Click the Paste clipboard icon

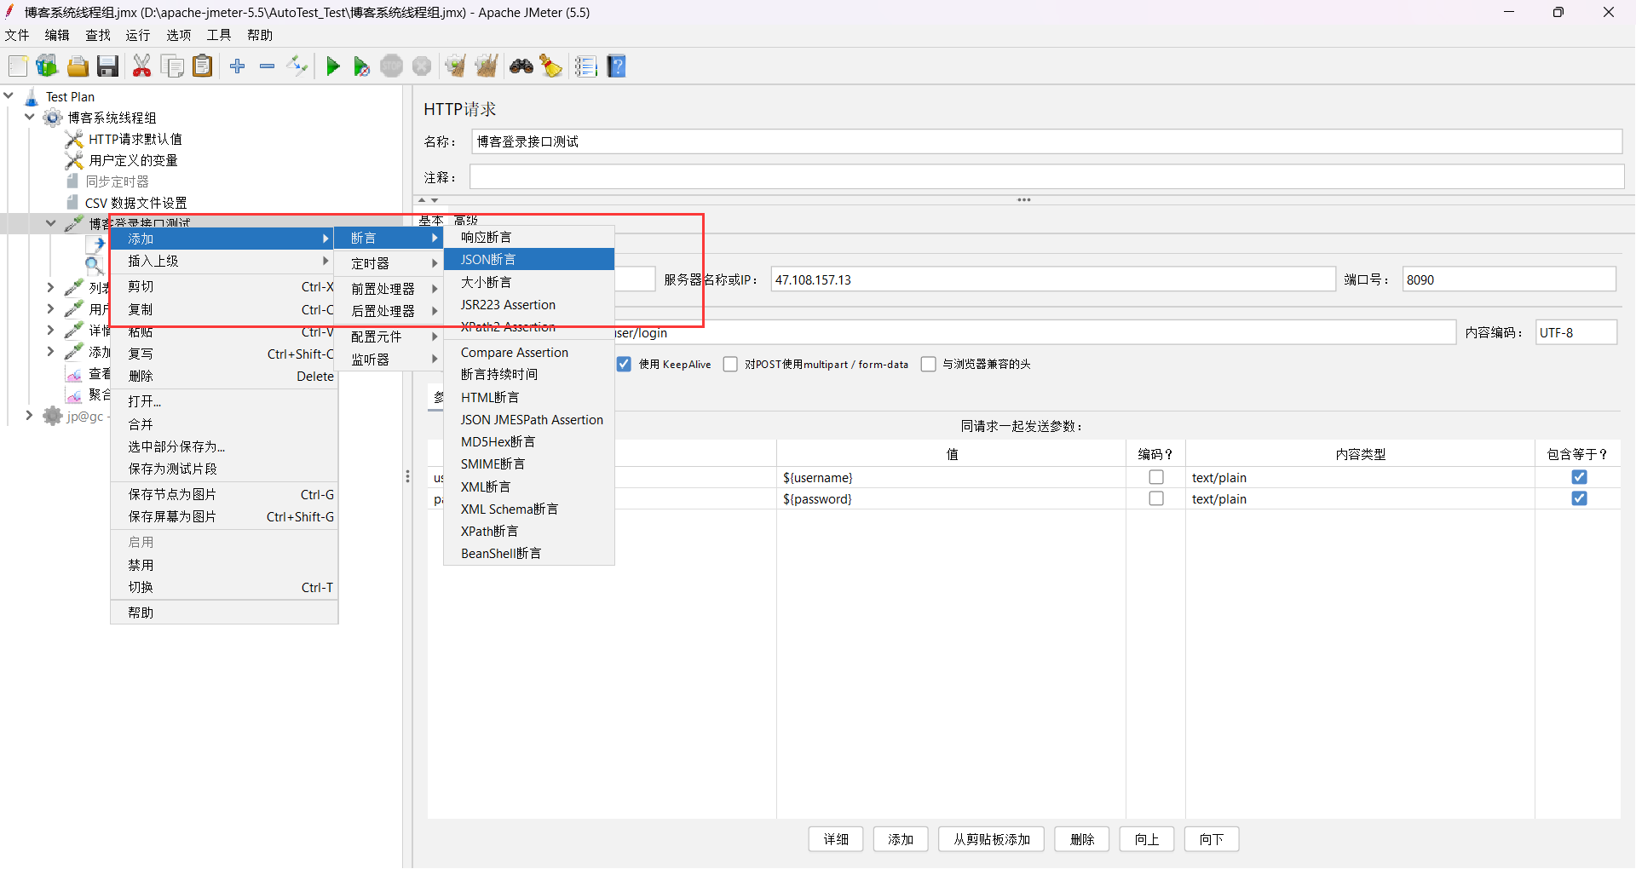202,66
